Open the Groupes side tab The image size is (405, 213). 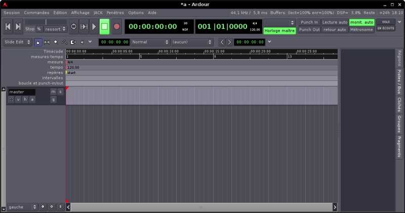pos(399,124)
